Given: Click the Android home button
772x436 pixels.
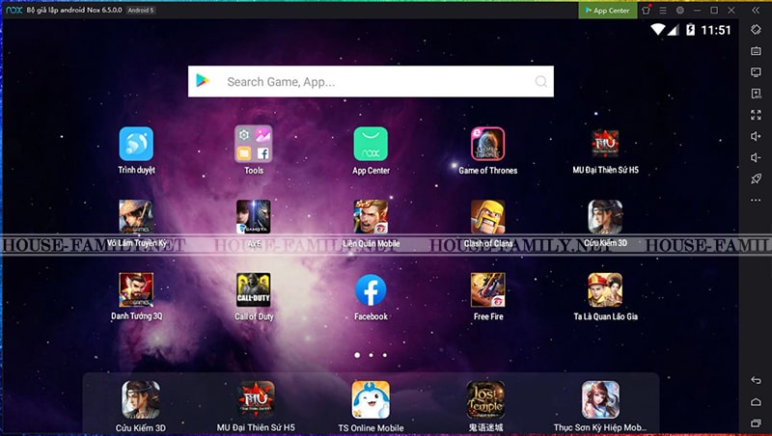Looking at the screenshot, I should pyautogui.click(x=756, y=401).
